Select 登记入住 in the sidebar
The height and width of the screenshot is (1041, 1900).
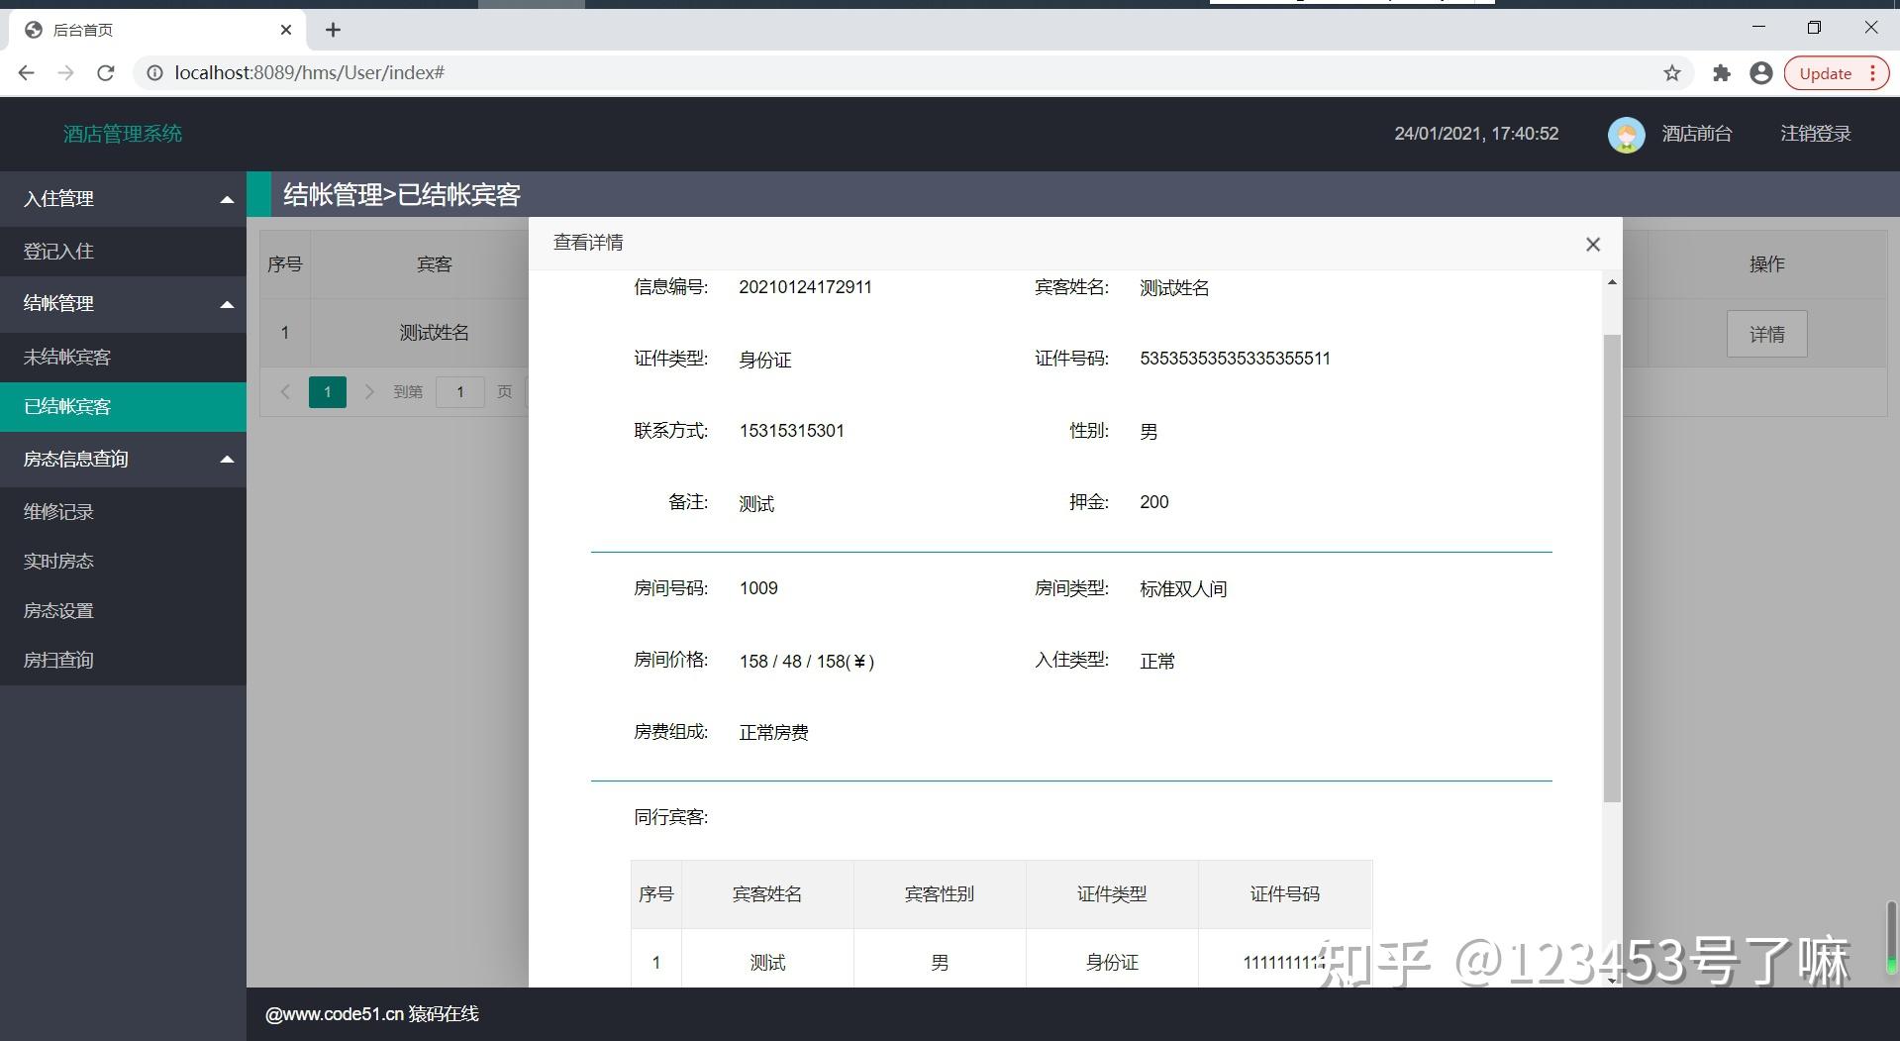[x=59, y=251]
